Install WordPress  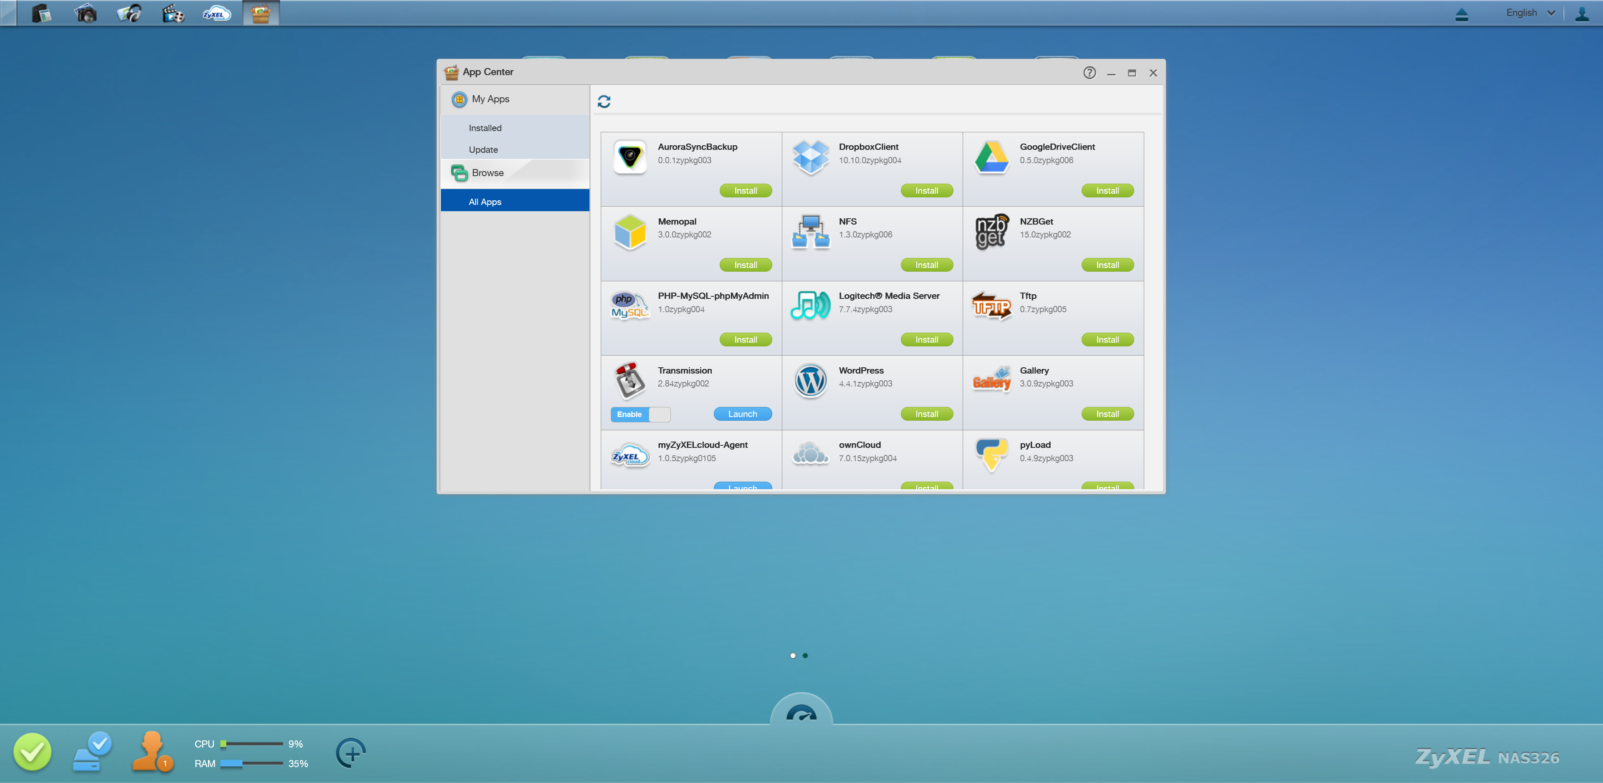[927, 414]
